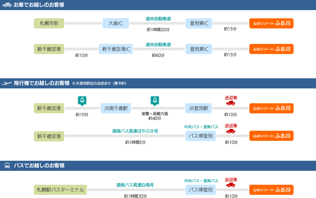Click the 登別東IC box in the 札幌市街 row
The height and width of the screenshot is (198, 316).
point(199,23)
